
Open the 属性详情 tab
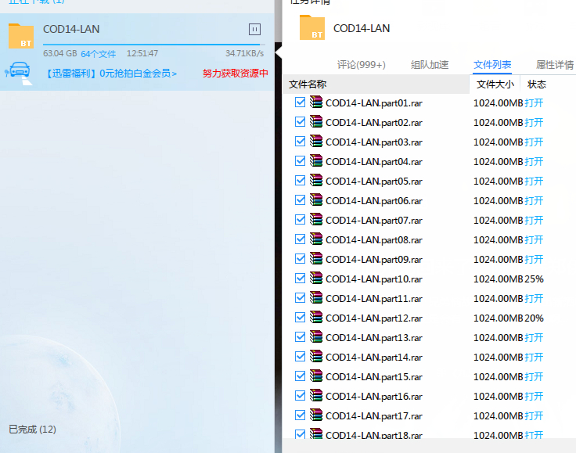click(555, 65)
